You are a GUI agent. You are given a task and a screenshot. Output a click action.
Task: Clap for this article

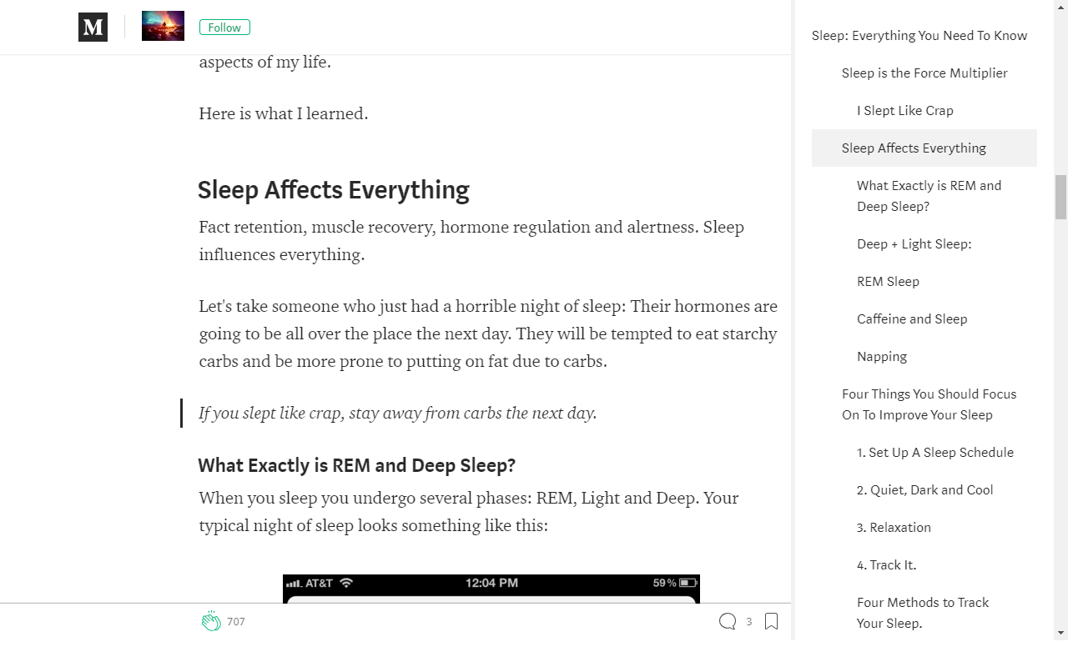(211, 621)
